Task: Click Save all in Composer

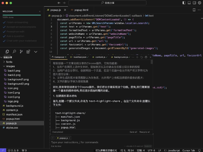Action: click(x=133, y=132)
